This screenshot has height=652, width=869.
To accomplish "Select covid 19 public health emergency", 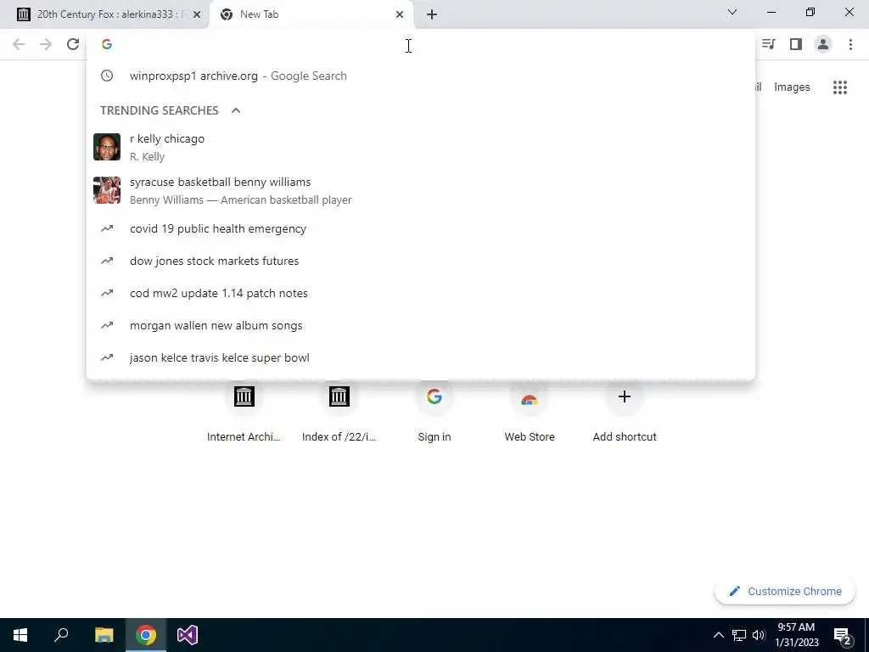I will coord(421,228).
